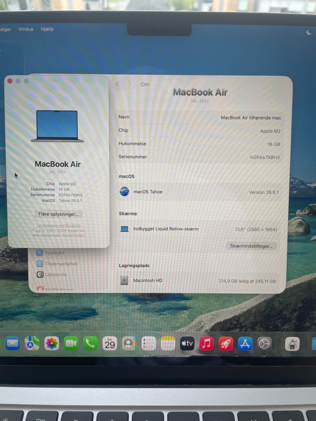Open Calendar showing date 29
This screenshot has height=421, width=316.
110,344
